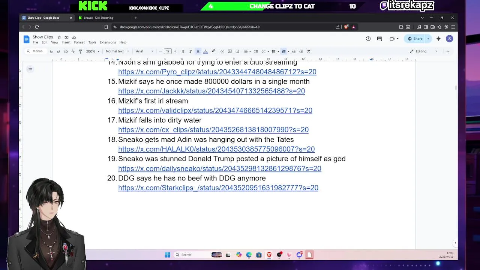Open Share options dropdown arrow
The height and width of the screenshot is (270, 480).
pyautogui.click(x=428, y=39)
